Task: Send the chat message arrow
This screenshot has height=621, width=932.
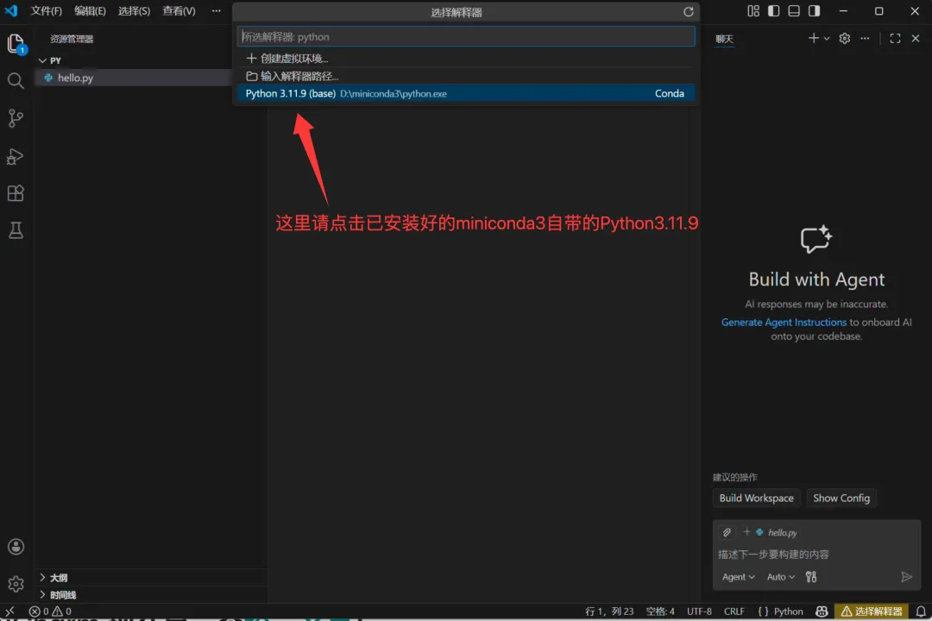Action: point(906,576)
